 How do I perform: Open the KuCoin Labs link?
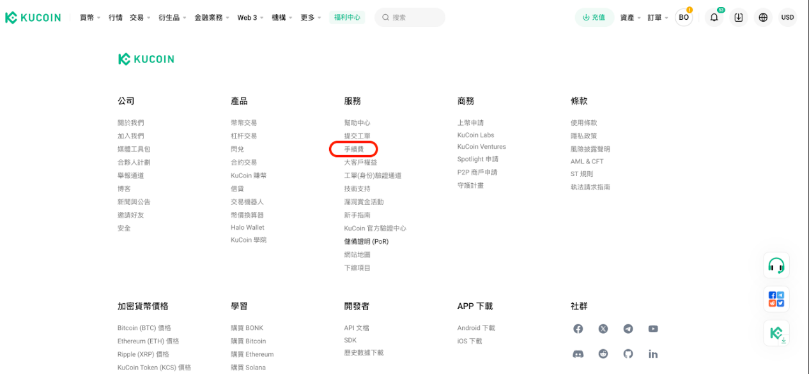(476, 135)
